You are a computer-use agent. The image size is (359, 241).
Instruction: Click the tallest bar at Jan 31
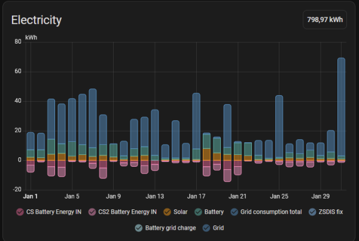pos(341,110)
